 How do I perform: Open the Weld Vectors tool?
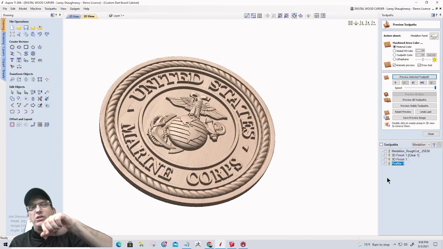click(x=12, y=99)
